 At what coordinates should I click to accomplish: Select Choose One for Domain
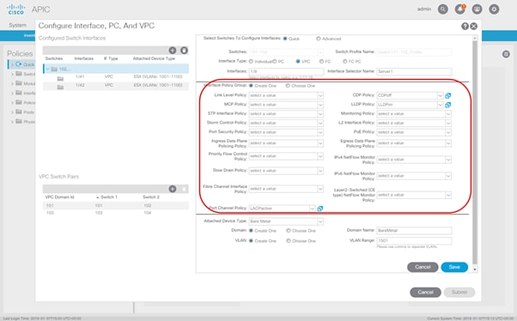pyautogui.click(x=289, y=231)
